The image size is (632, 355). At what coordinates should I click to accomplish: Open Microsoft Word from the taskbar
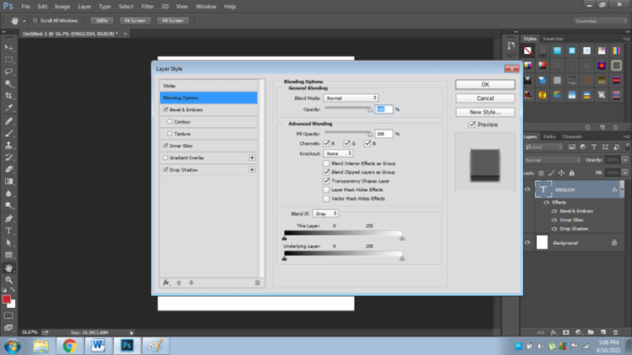(x=98, y=345)
